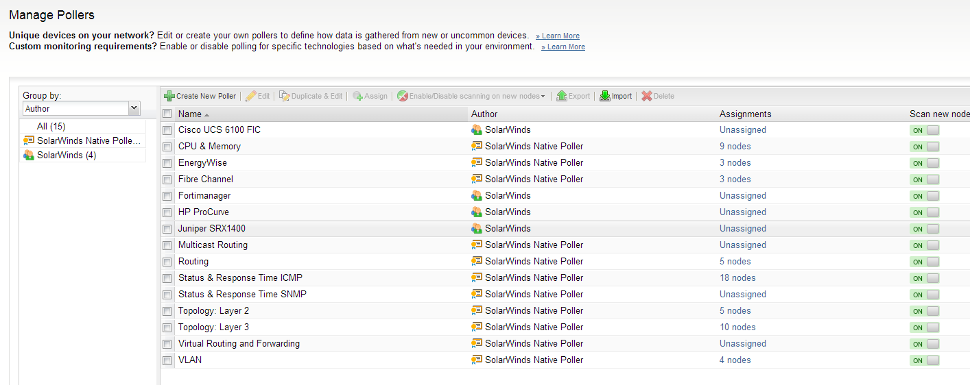970x385 pixels.
Task: Check the CPU & Memory row checkbox
Action: click(167, 147)
